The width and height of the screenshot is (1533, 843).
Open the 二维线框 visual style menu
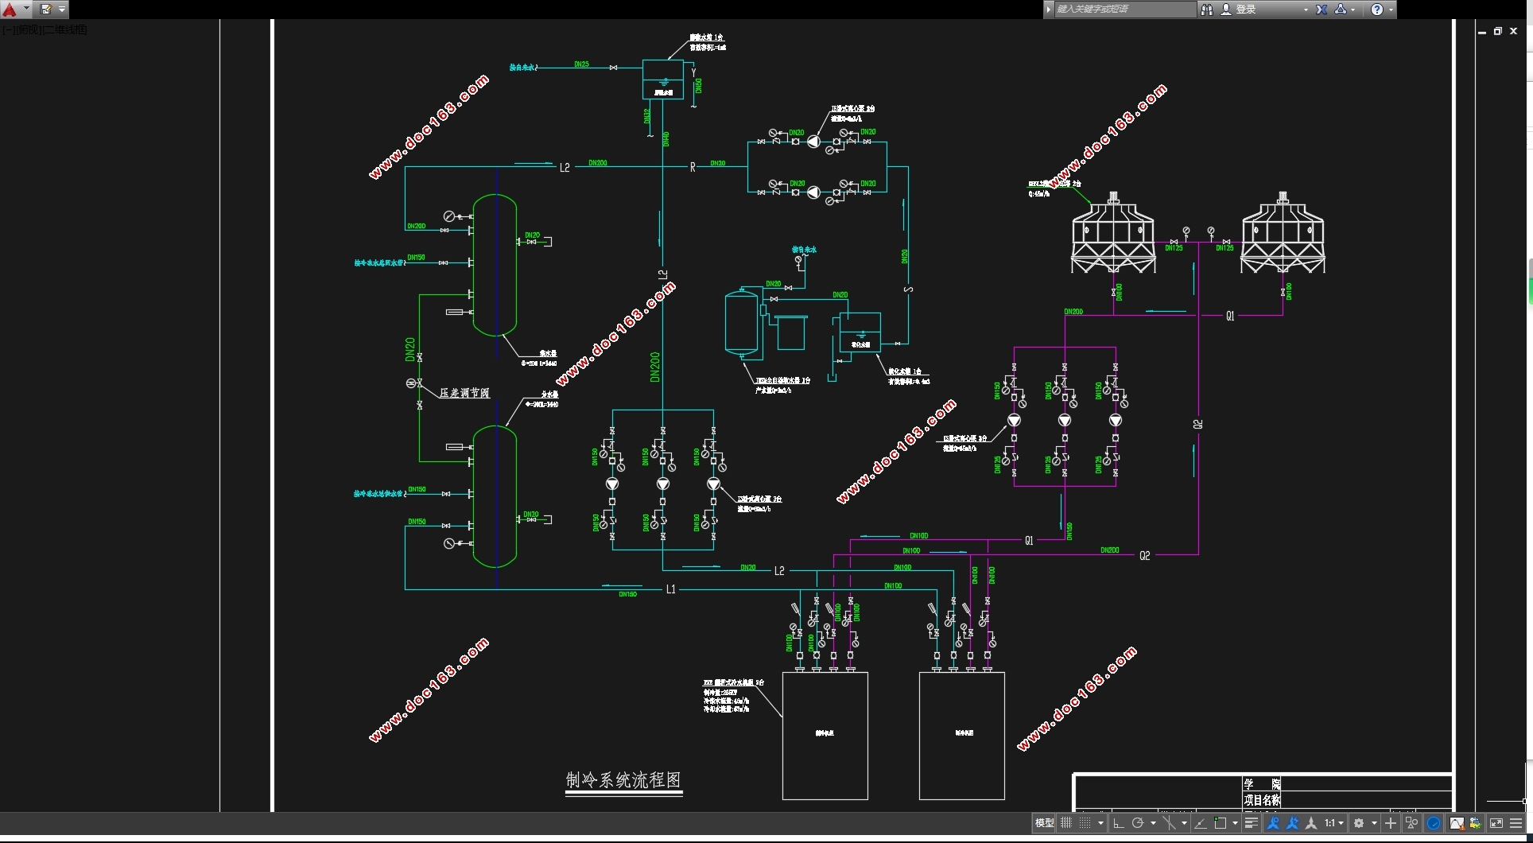click(65, 29)
